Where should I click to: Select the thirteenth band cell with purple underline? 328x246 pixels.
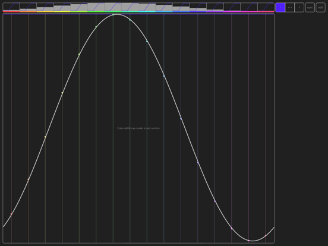[215, 8]
